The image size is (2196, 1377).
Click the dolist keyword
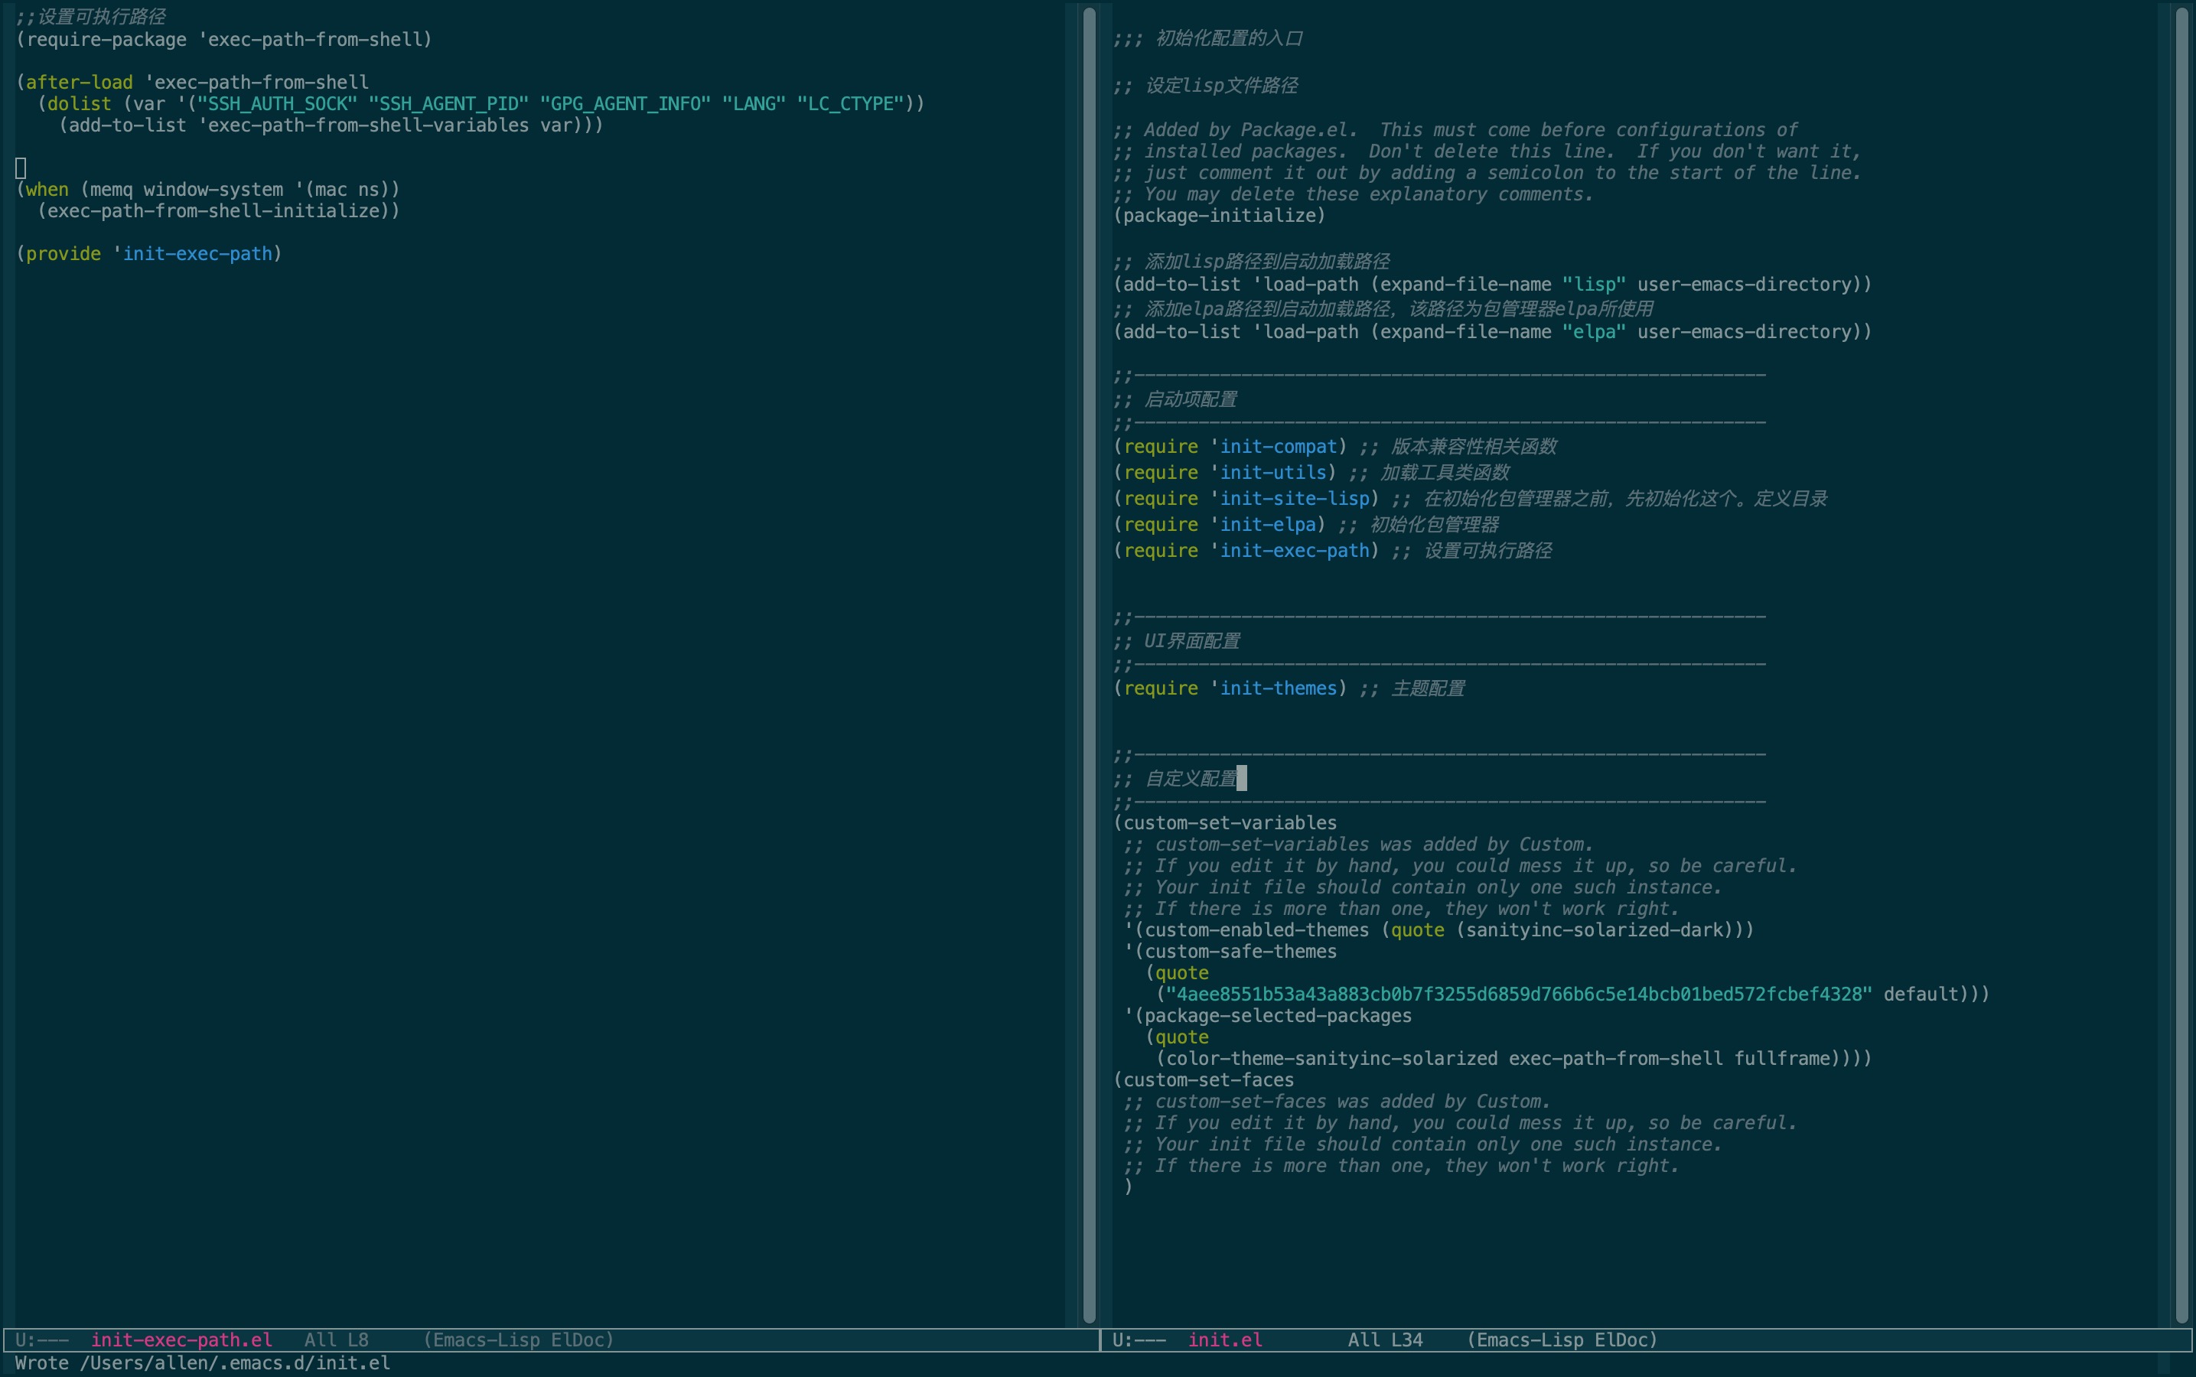point(80,104)
